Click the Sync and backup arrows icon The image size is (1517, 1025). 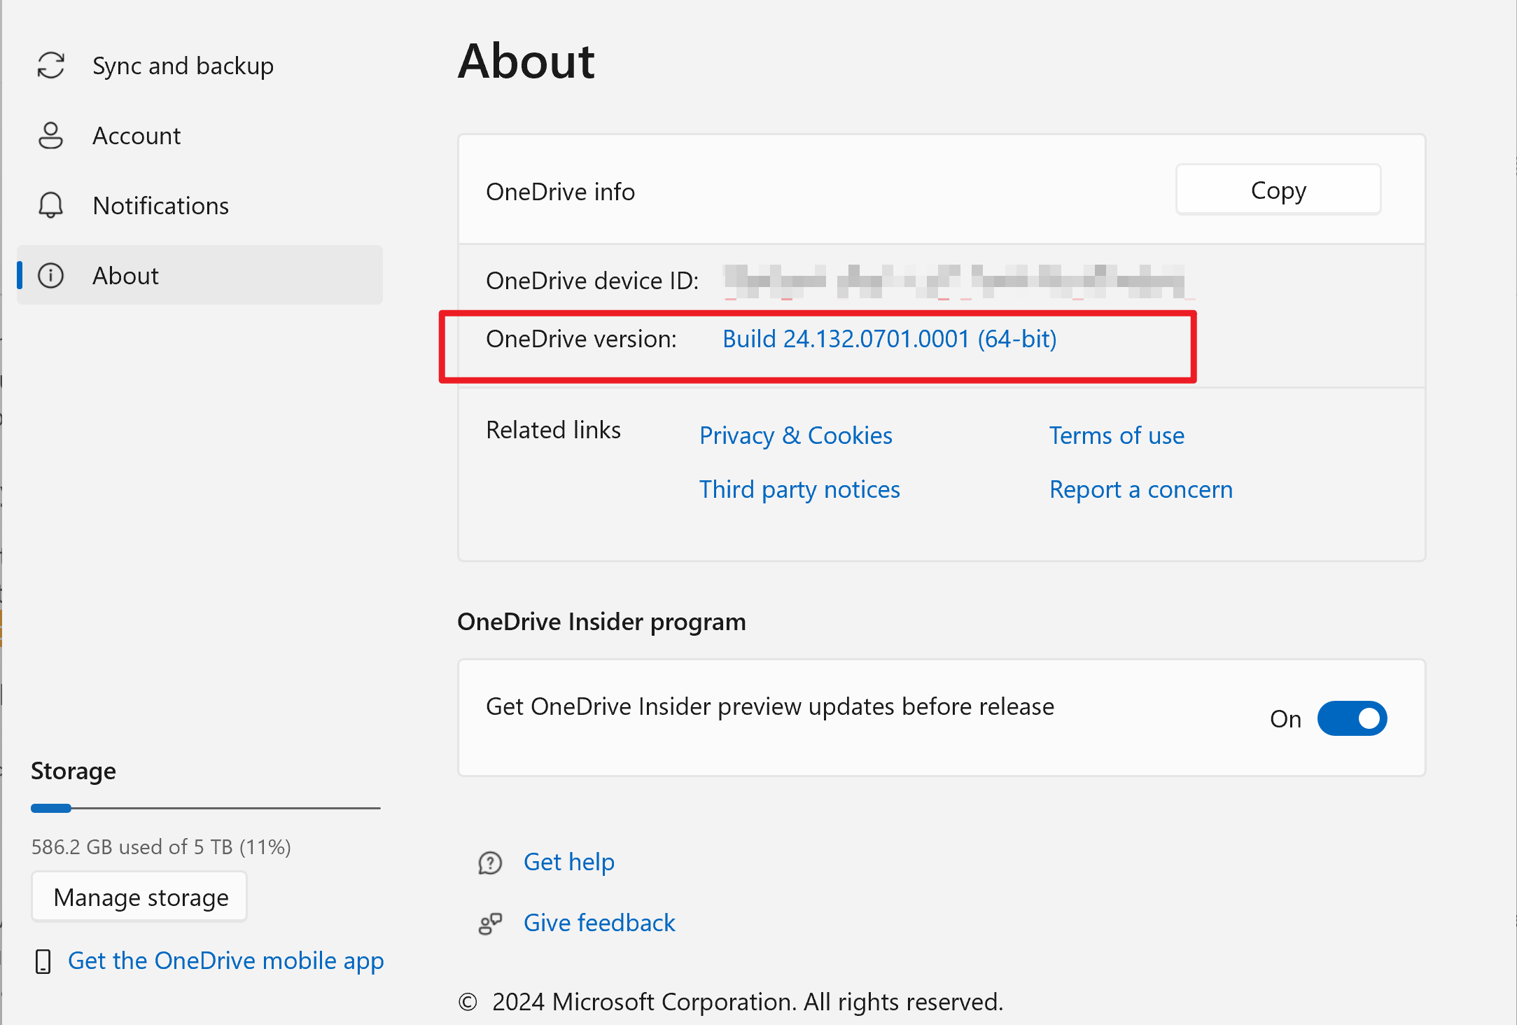coord(51,65)
